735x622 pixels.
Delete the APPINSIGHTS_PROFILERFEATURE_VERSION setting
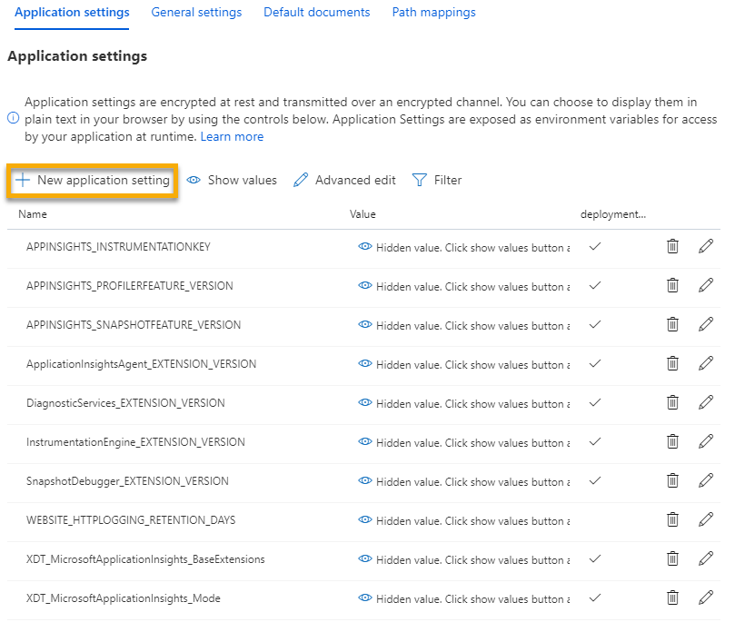point(672,285)
